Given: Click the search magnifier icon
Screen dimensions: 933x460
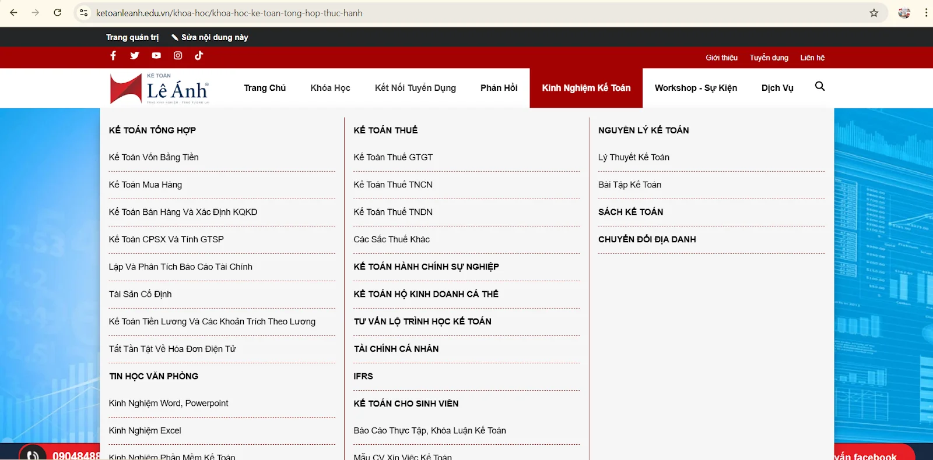Looking at the screenshot, I should 819,87.
